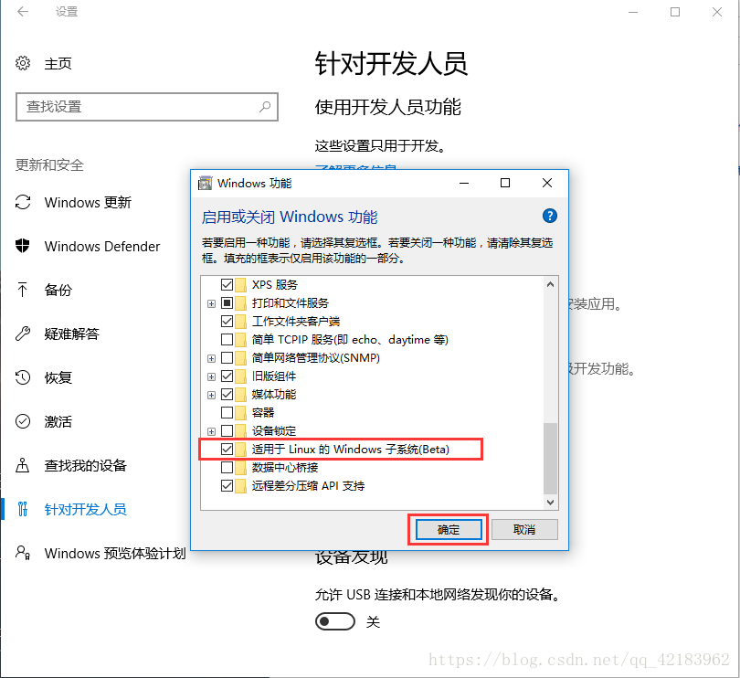Uncheck 适用于 Linux 的 Windows 子系统 checkbox
Viewport: 740px width, 678px height.
[x=227, y=449]
